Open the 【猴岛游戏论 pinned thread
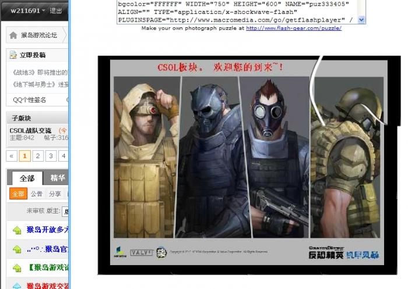 48,267
